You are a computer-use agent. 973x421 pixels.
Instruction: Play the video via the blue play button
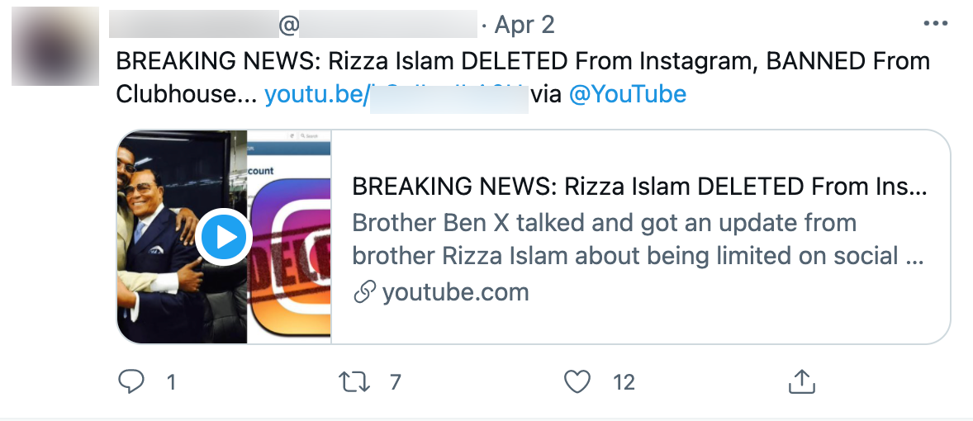click(x=224, y=237)
